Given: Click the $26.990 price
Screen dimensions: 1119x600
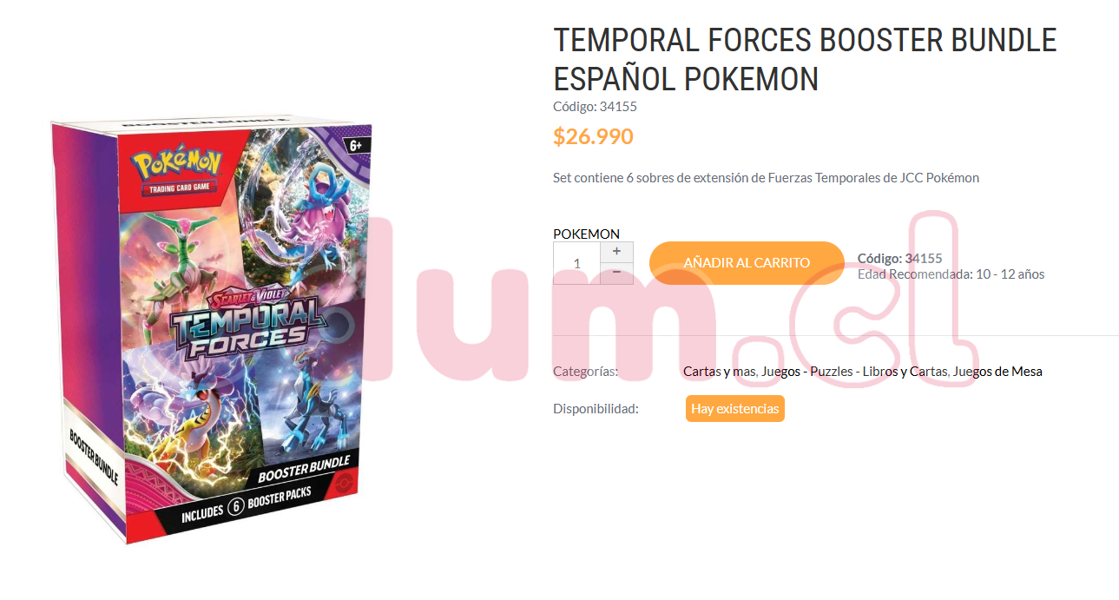Looking at the screenshot, I should (x=593, y=136).
